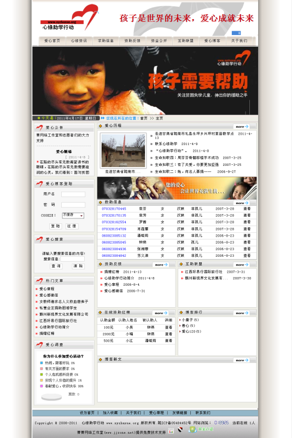Open the 心缘资讯 navigation tab
Viewport: 292px width, 438px height.
tap(79, 41)
